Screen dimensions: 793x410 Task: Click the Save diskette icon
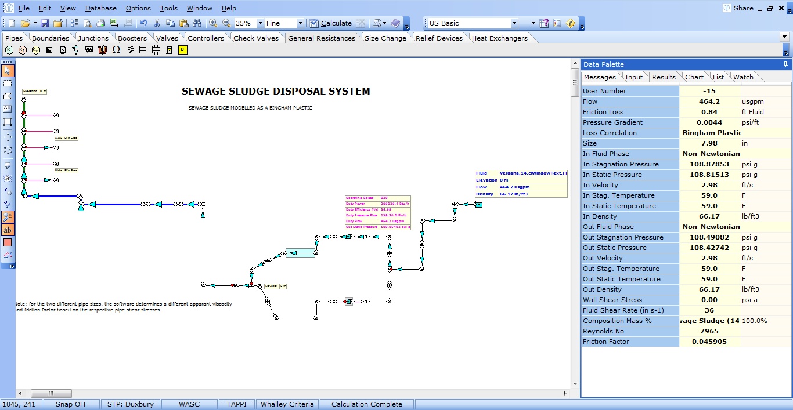tap(45, 23)
